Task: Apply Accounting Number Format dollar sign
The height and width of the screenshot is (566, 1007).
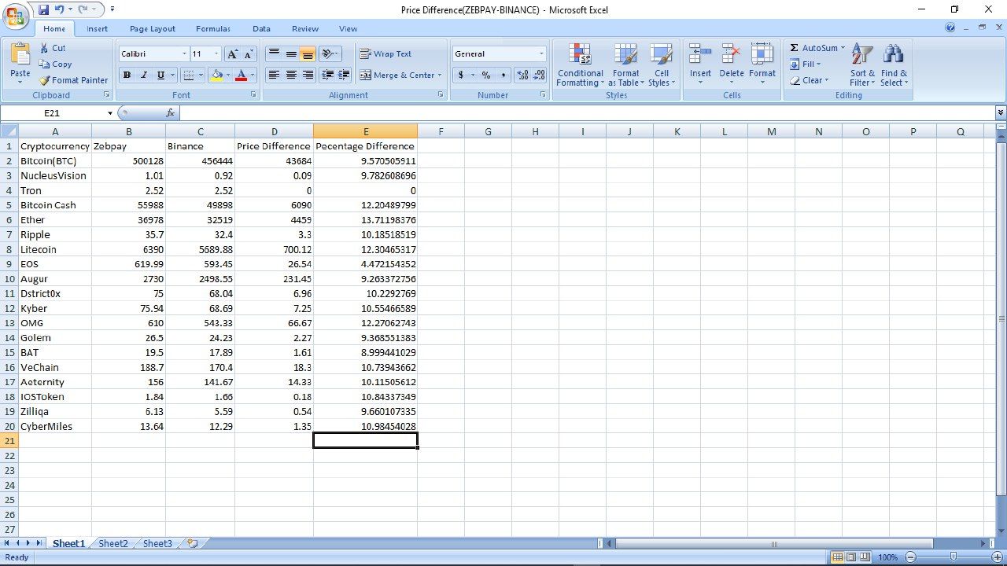Action: click(461, 75)
